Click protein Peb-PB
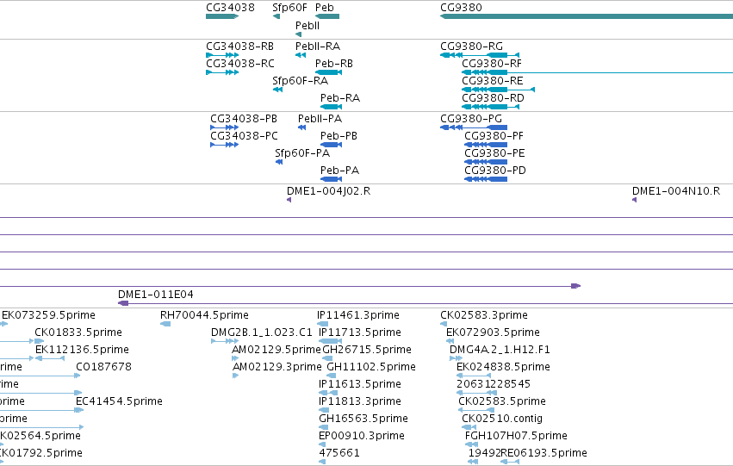 tap(331, 145)
